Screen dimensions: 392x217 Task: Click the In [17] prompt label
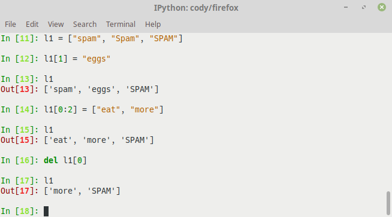20,181
